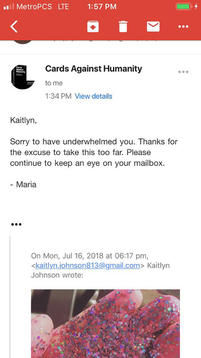This screenshot has width=201, height=358.
Task: Show recipient details by tapping 'to me'
Action: pyautogui.click(x=53, y=83)
